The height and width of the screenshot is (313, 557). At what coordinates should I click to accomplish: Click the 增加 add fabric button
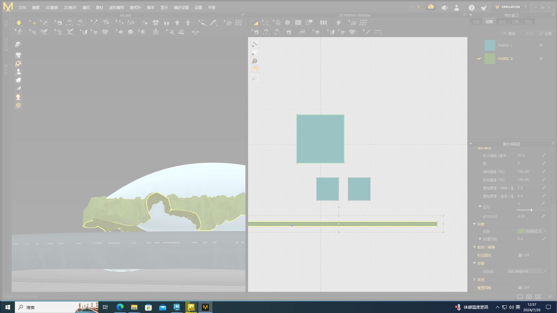pyautogui.click(x=509, y=33)
